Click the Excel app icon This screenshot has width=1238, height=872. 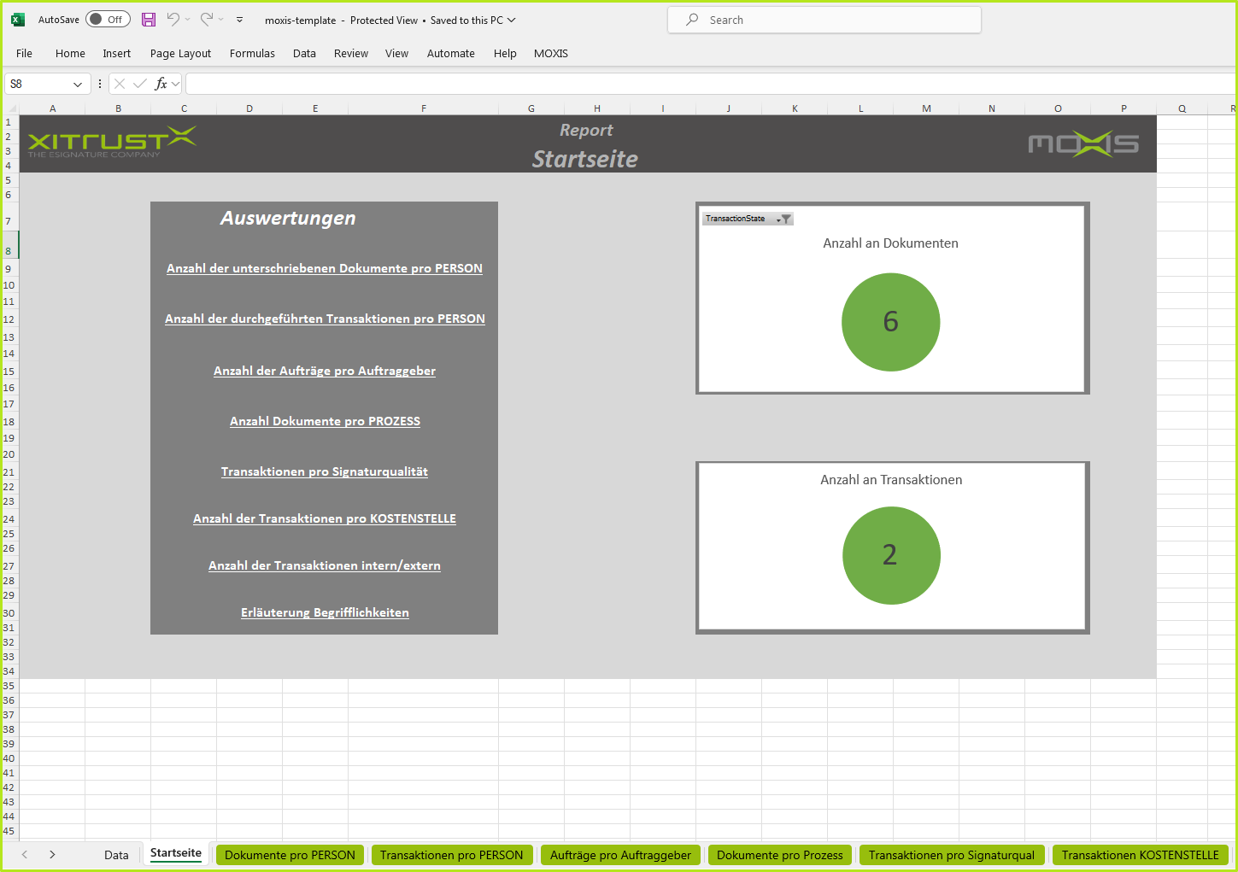(18, 20)
